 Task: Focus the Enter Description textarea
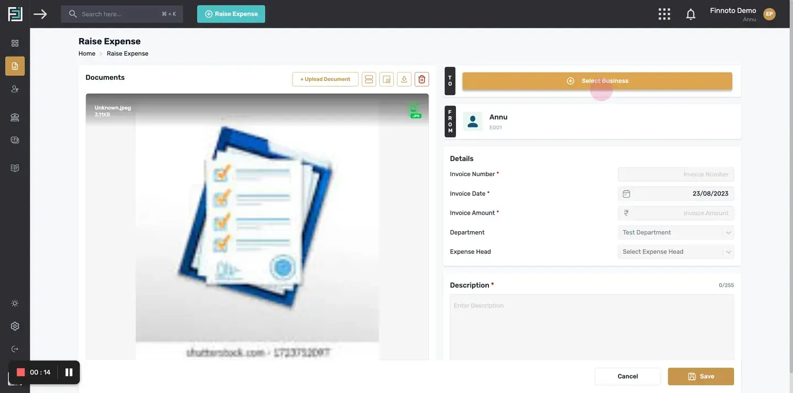pyautogui.click(x=592, y=327)
